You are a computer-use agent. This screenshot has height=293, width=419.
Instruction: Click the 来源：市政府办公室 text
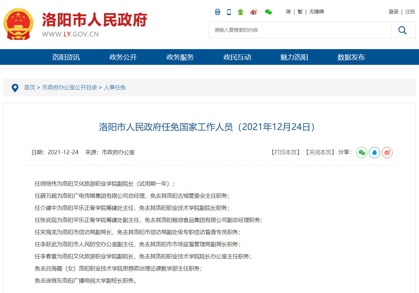point(110,152)
